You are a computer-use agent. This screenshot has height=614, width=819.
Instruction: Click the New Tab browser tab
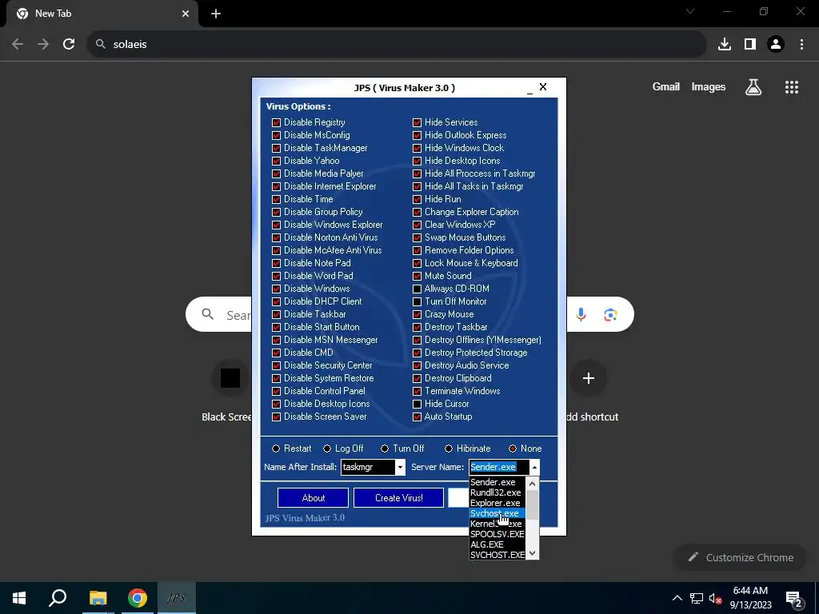point(102,14)
